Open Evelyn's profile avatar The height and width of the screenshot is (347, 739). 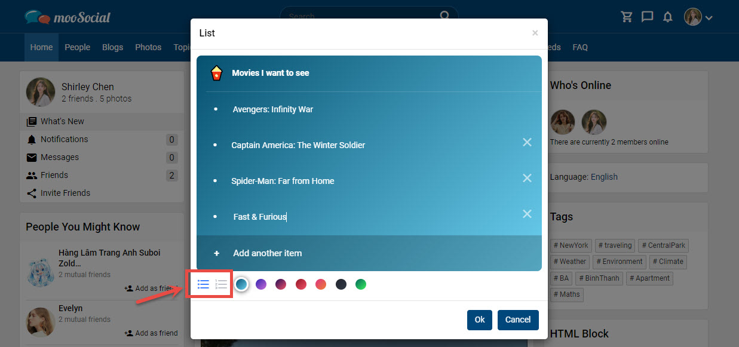point(41,323)
